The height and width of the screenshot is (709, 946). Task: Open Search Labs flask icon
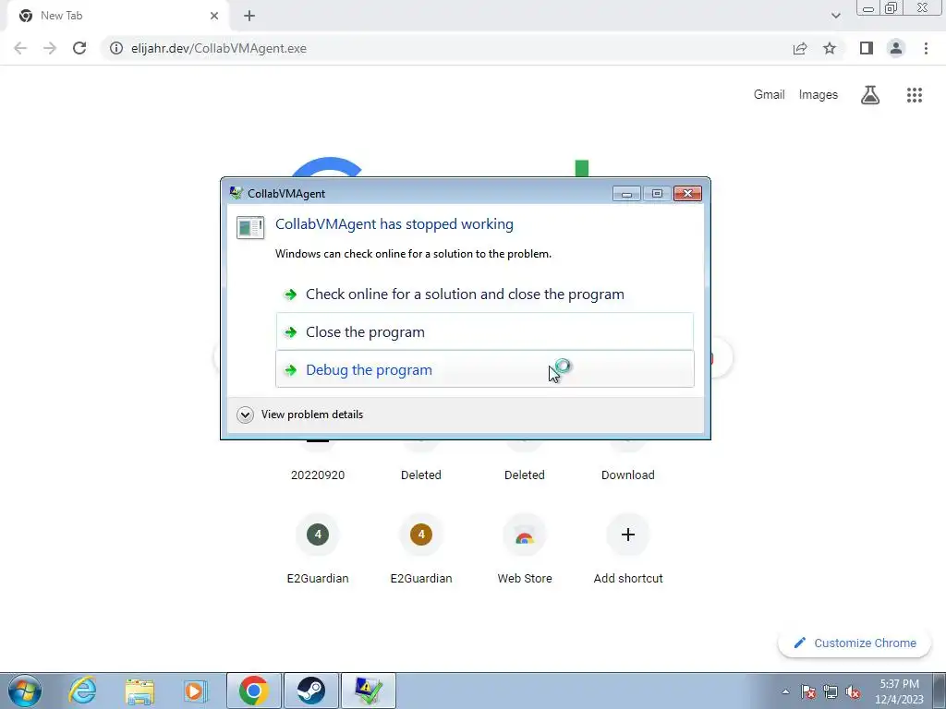pos(870,95)
